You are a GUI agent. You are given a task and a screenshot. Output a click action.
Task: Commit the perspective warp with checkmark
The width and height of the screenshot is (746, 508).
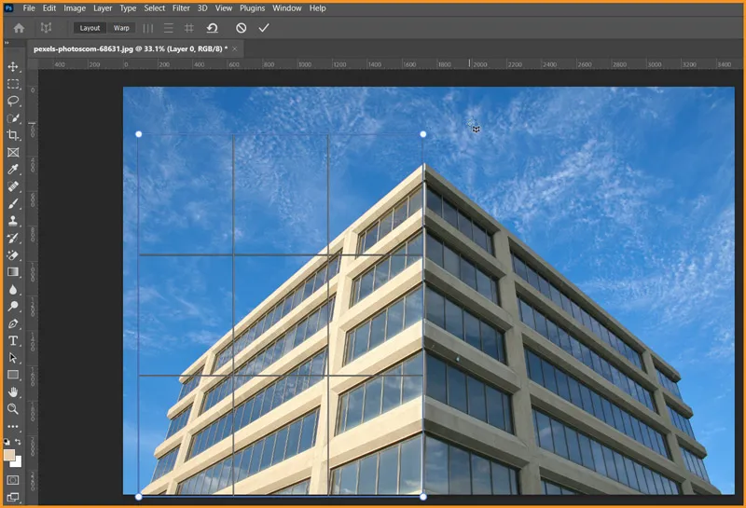pos(264,28)
